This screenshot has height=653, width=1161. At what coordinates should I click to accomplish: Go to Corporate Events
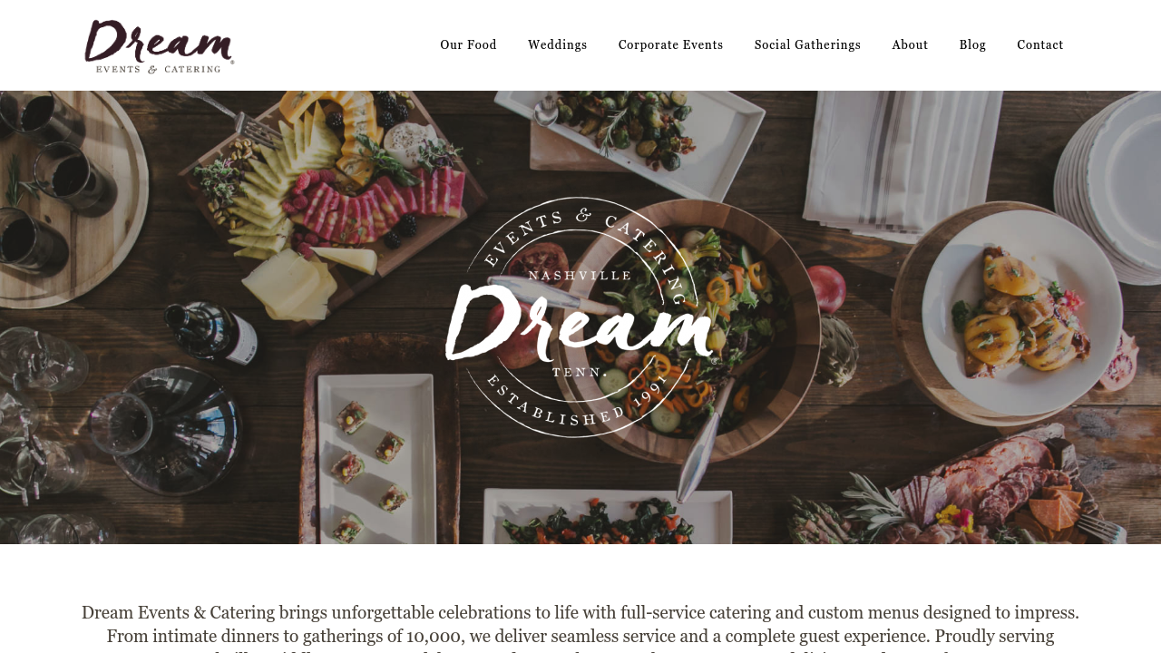coord(671,45)
